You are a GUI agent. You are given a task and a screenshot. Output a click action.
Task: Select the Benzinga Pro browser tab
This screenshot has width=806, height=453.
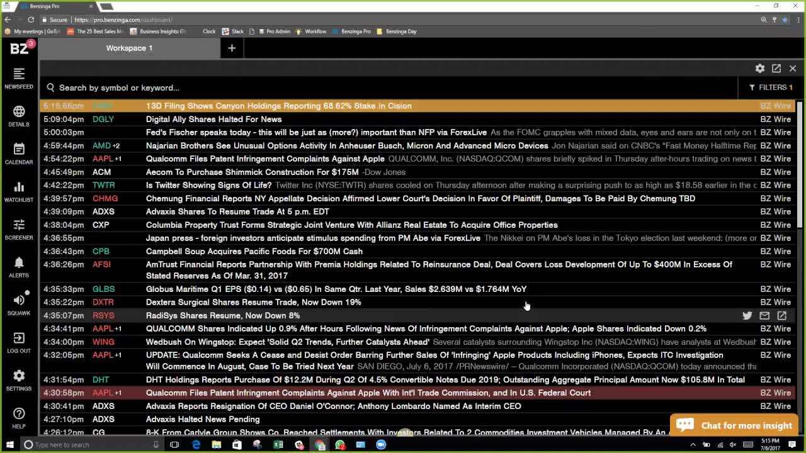(x=54, y=6)
